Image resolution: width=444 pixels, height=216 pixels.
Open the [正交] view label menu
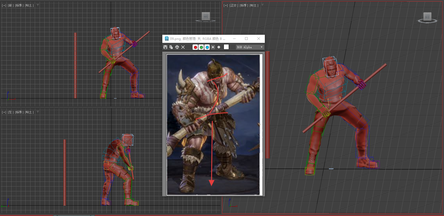(234, 5)
